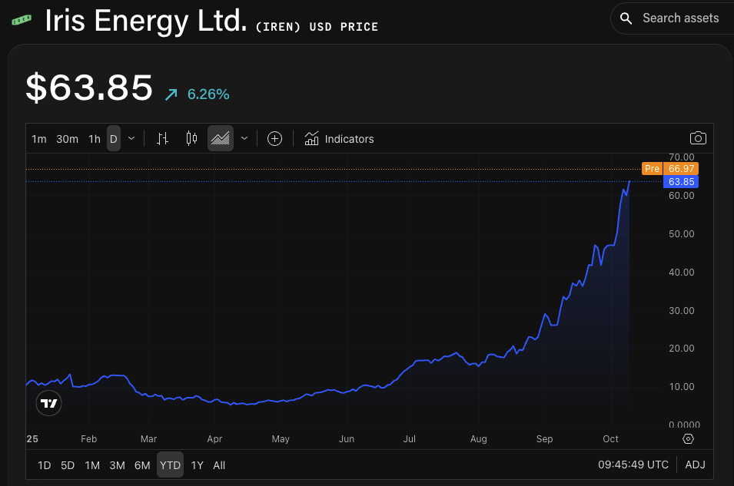
Task: Switch to bar chart style
Action: (162, 138)
